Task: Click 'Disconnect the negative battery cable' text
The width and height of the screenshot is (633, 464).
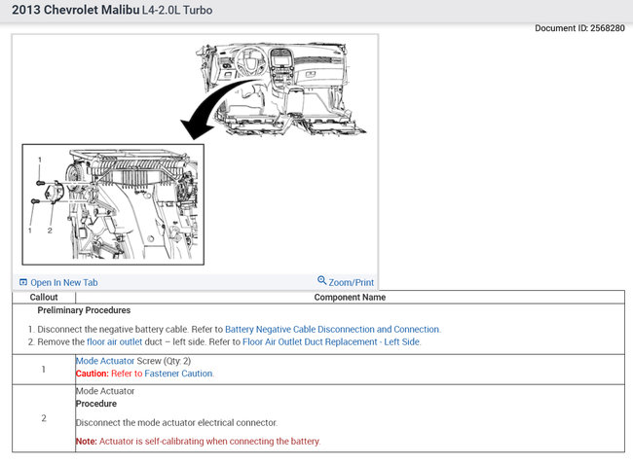Action: point(113,330)
